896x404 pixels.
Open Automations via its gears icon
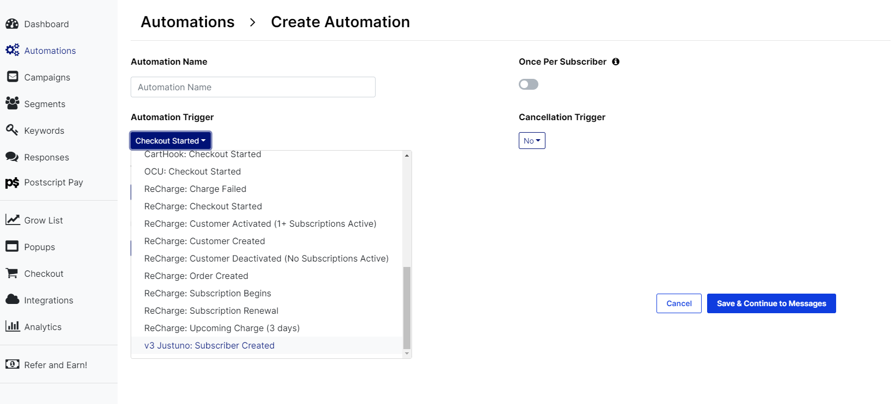12,50
